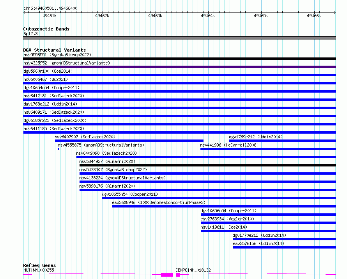Open esv3608946 1000Genomes variant label
This screenshot has height=279, width=347.
(159, 202)
